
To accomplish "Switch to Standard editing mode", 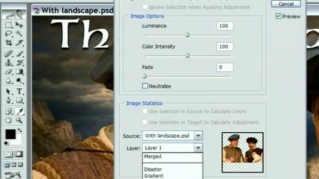I will [8, 154].
